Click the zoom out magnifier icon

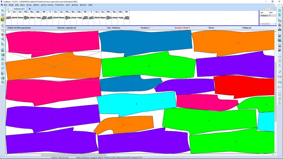(3, 30)
